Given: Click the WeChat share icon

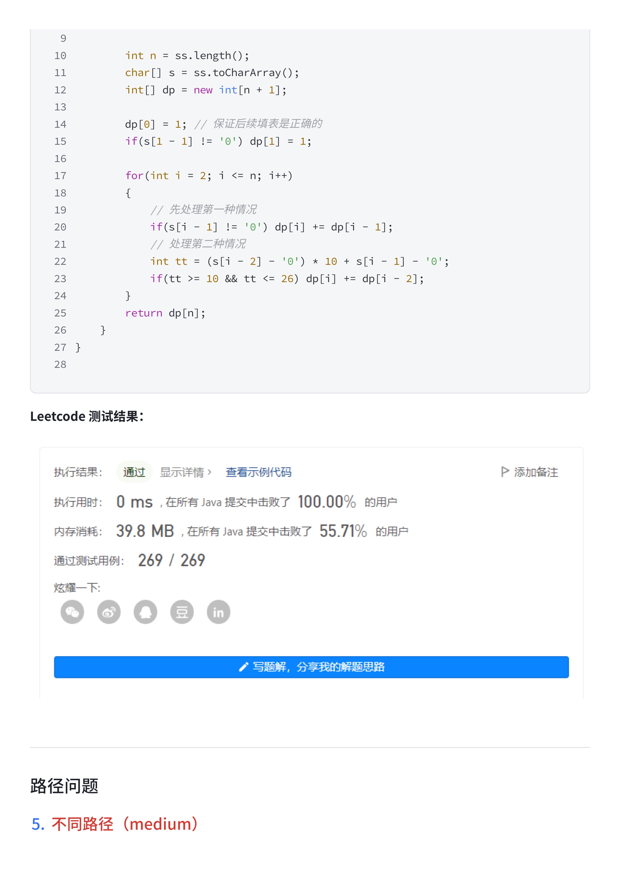Looking at the screenshot, I should 72,612.
